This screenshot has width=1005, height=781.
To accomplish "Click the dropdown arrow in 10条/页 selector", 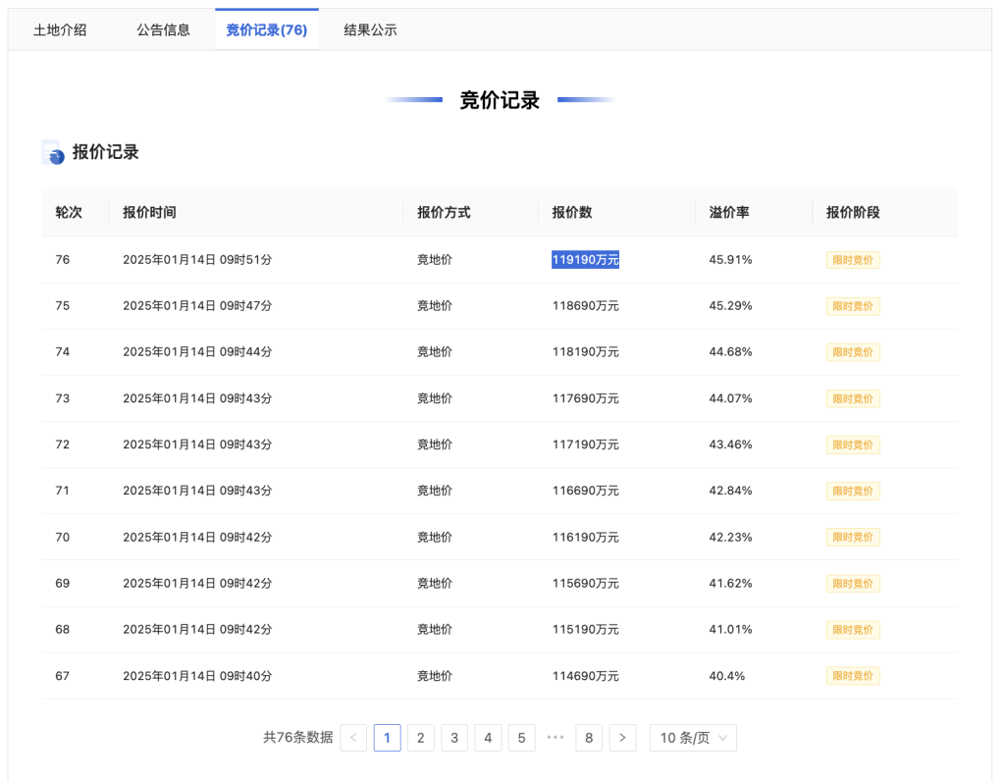I will [x=722, y=738].
